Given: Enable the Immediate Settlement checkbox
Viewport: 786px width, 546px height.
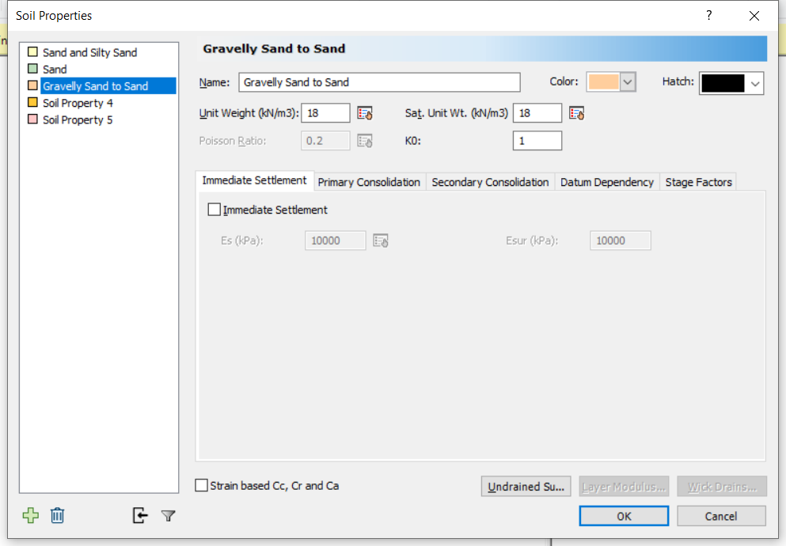Looking at the screenshot, I should tap(214, 209).
